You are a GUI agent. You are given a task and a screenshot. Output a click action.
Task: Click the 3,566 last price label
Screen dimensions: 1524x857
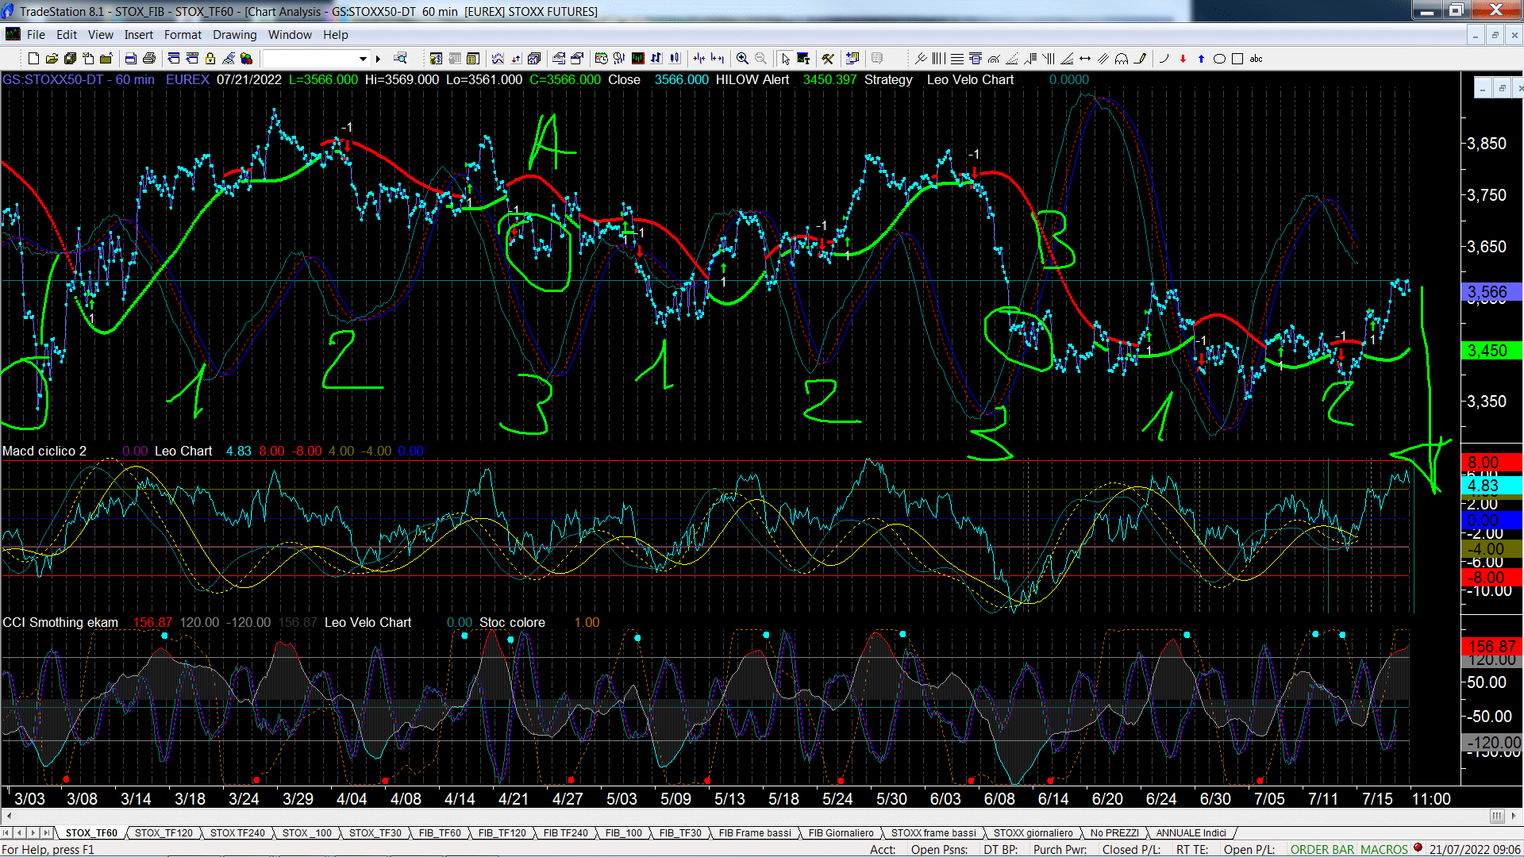(x=1490, y=292)
